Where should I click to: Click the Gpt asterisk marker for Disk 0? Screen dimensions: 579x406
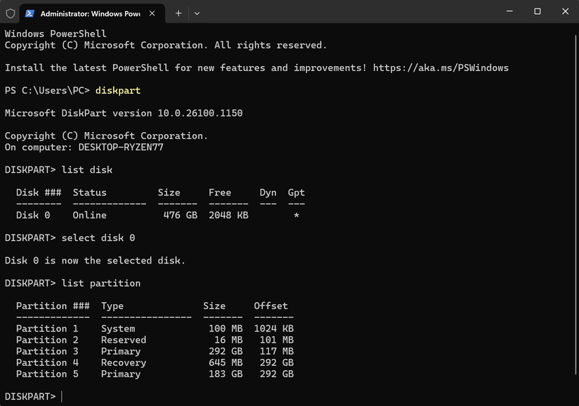[296, 215]
